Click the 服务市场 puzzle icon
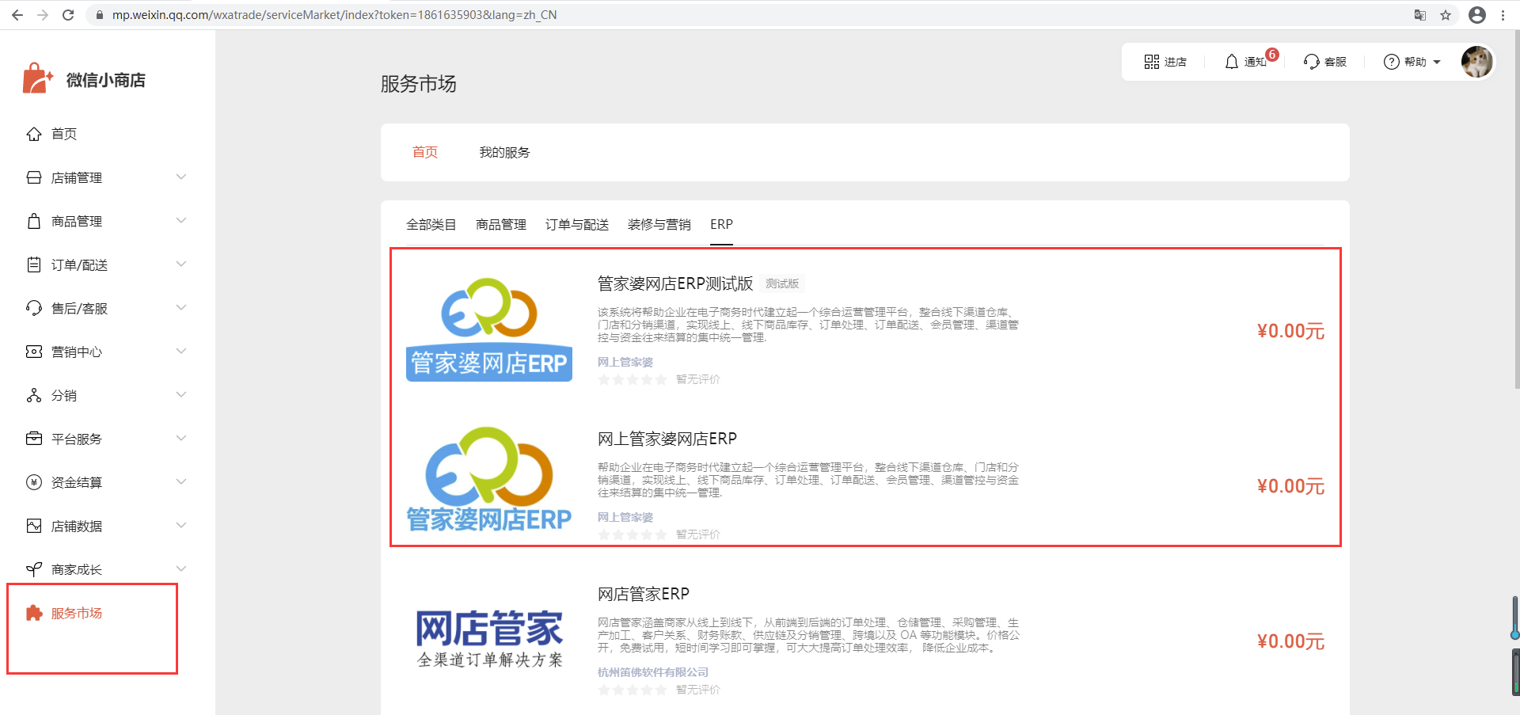The image size is (1520, 715). pos(34,613)
